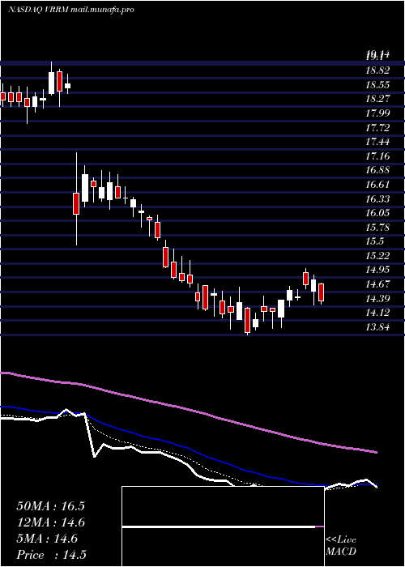Select the 15.22 price axis label
The height and width of the screenshot is (567, 405).
tap(378, 255)
